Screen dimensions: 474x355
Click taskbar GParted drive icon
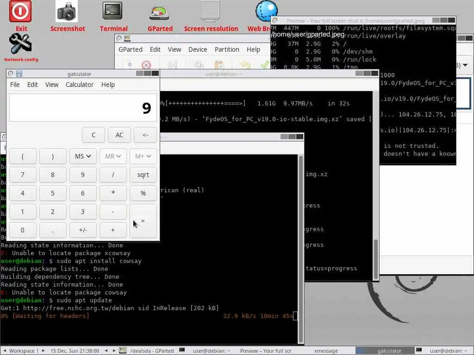(x=122, y=350)
